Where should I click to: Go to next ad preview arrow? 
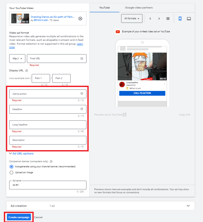coord(159,18)
